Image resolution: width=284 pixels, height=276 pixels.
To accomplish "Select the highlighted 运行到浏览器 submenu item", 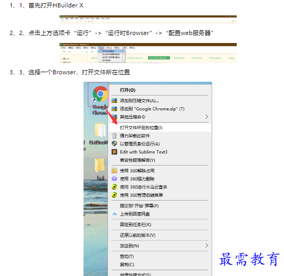I will click(112, 51).
